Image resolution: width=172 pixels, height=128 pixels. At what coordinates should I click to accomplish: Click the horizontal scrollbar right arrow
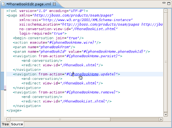[x=161, y=119]
